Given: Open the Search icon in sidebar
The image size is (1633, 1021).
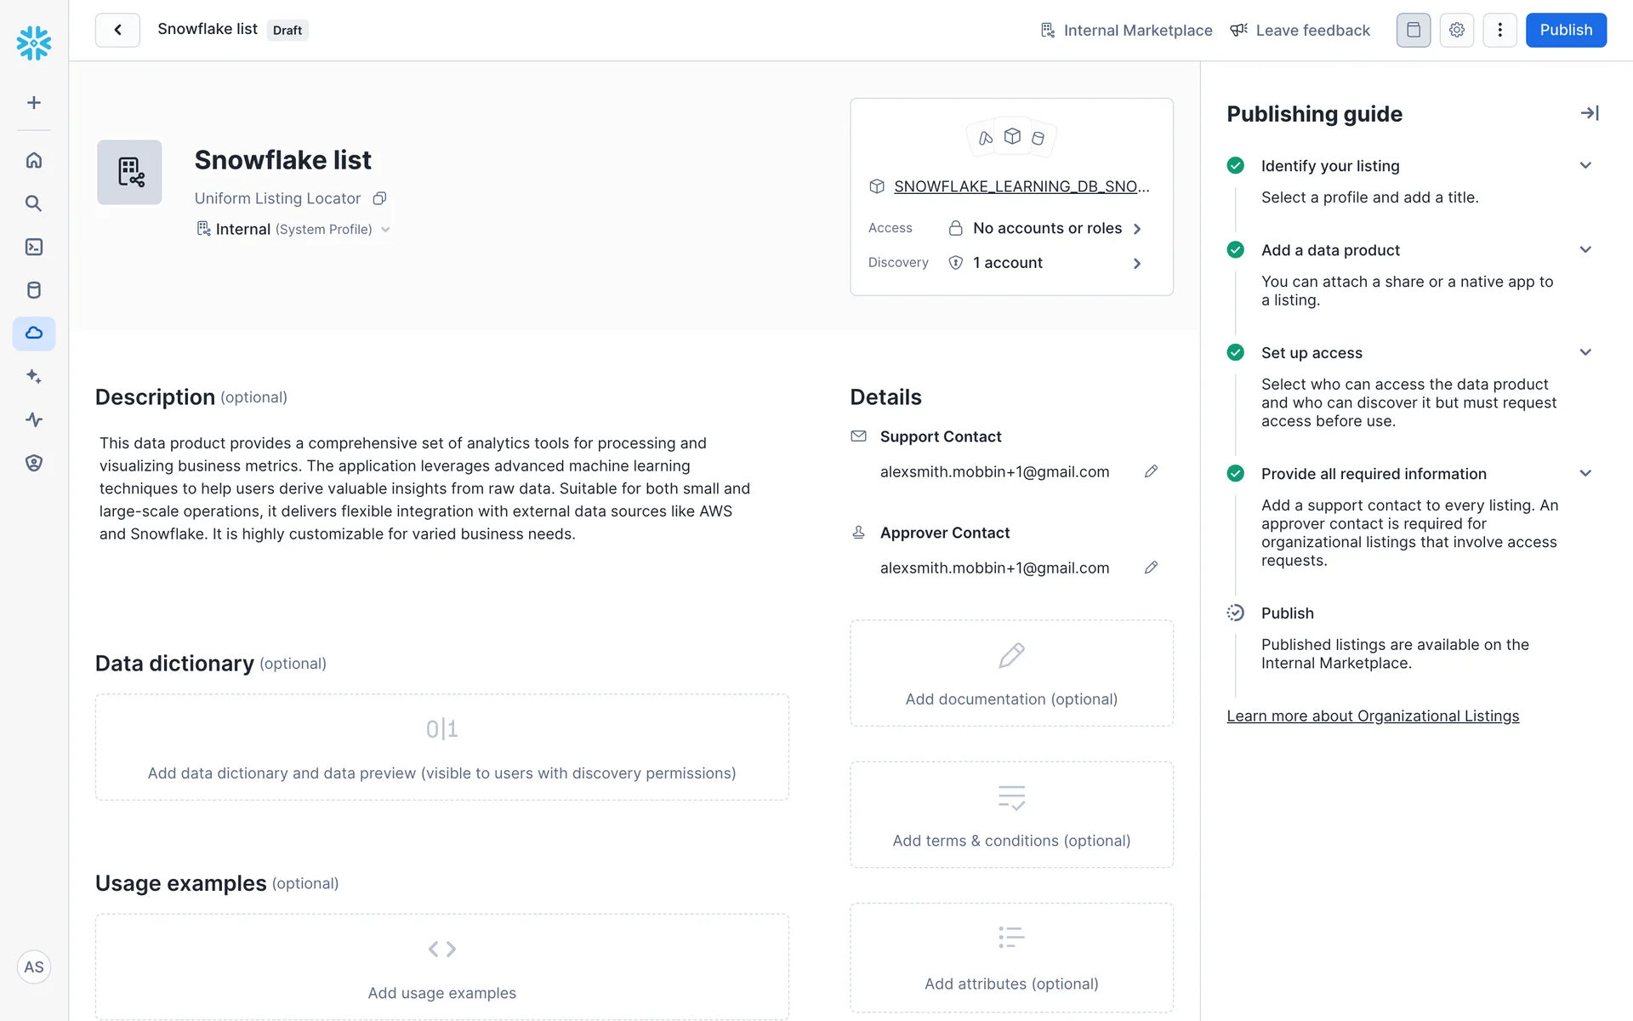Looking at the screenshot, I should (34, 203).
